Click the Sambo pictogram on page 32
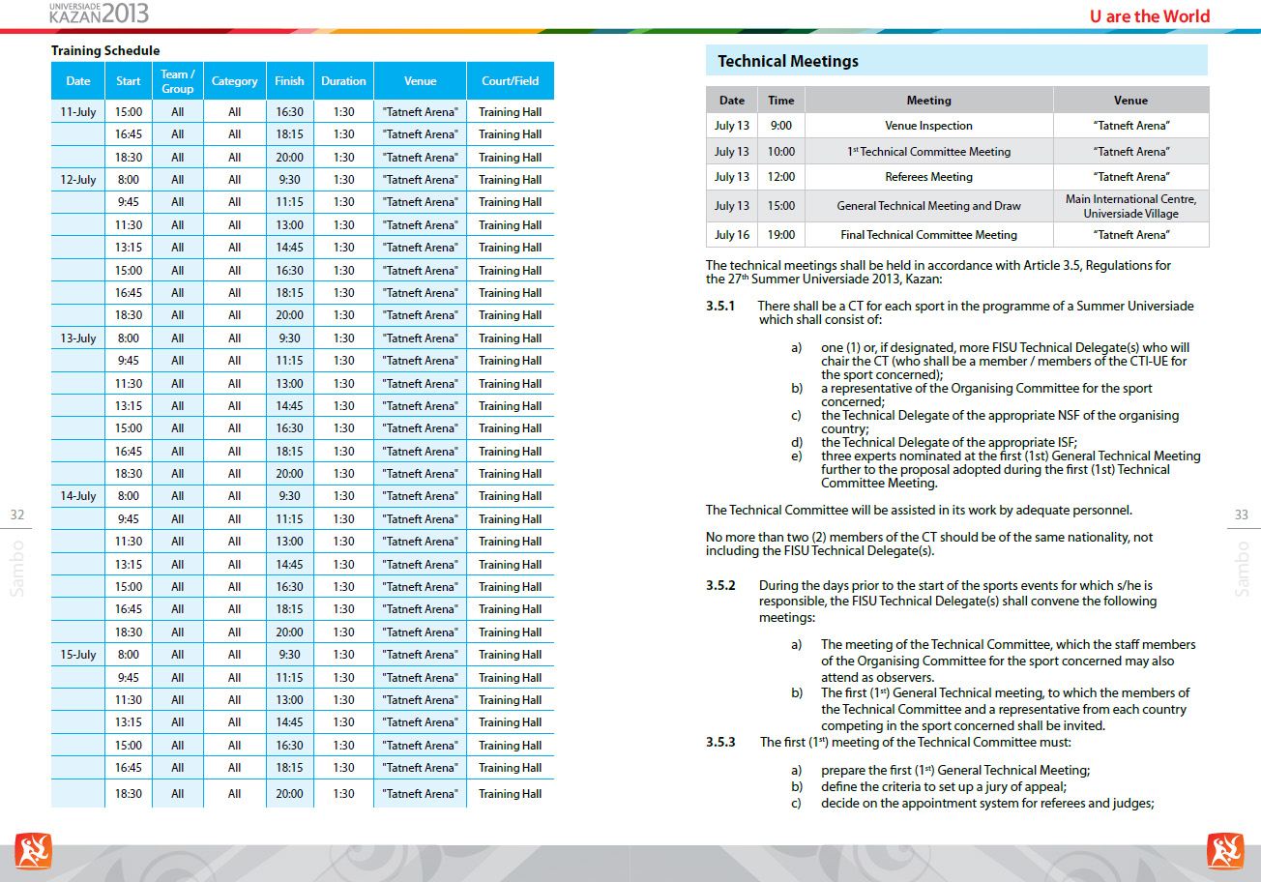 pos(33,850)
